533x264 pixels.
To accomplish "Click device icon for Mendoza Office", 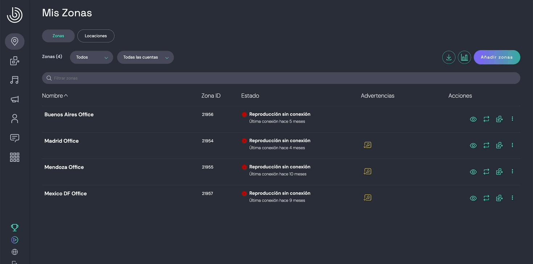I will coord(499,172).
